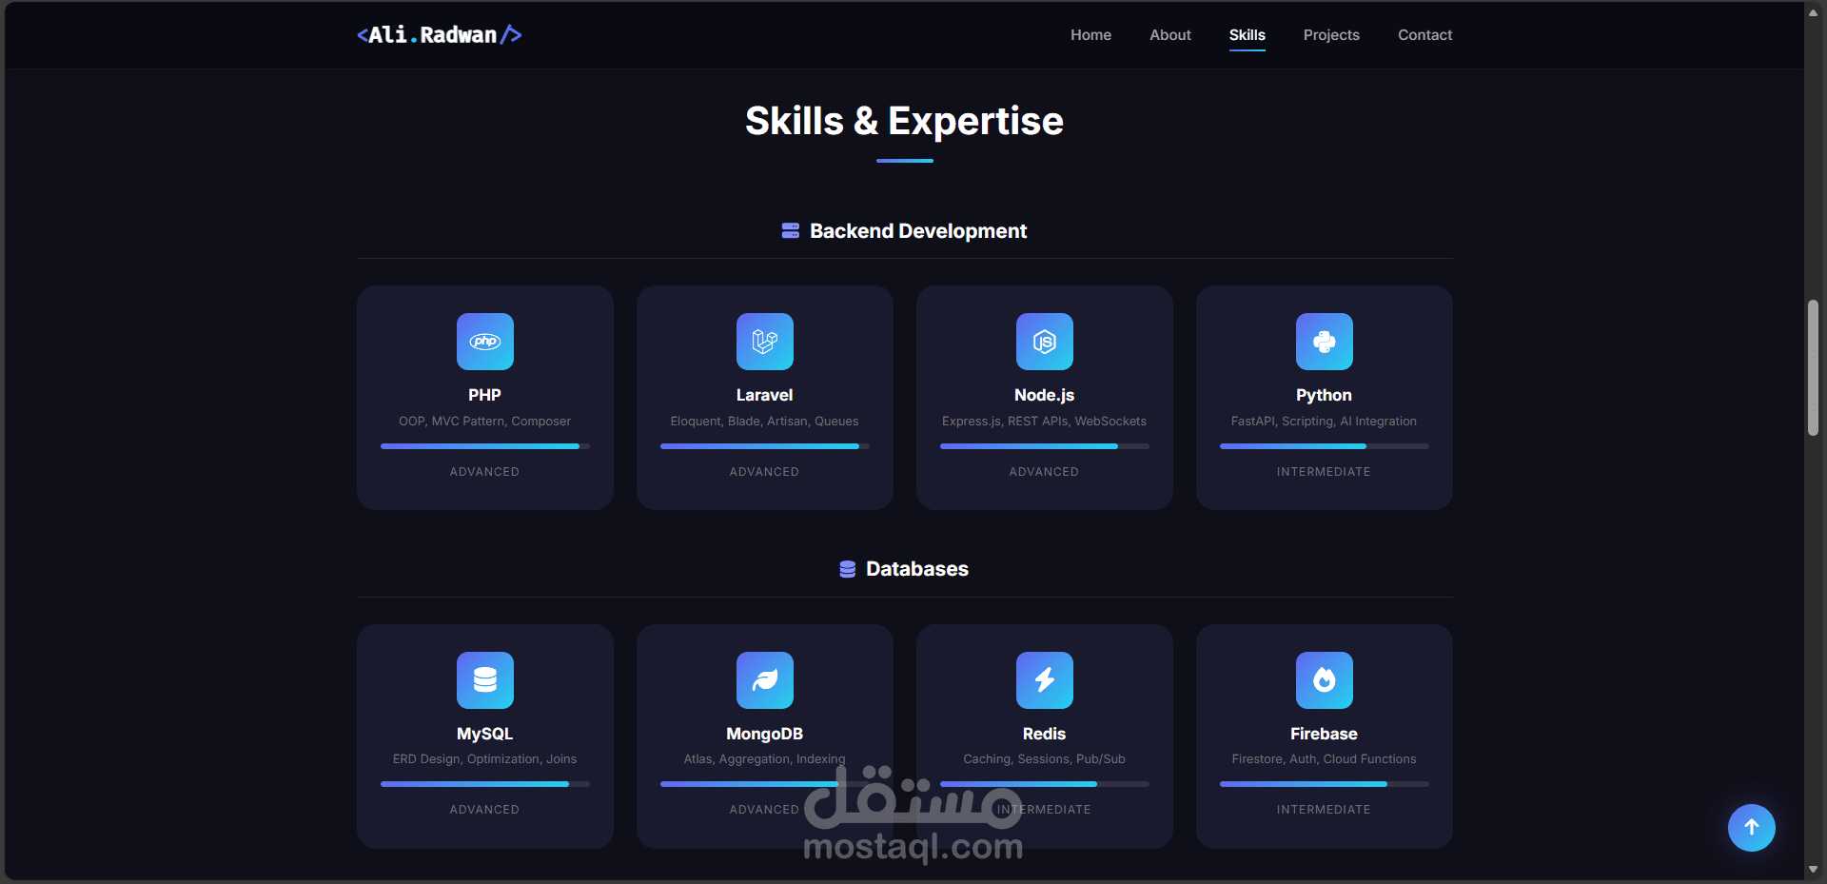This screenshot has width=1827, height=884.
Task: Click the MongoDB leaf icon
Action: click(764, 680)
